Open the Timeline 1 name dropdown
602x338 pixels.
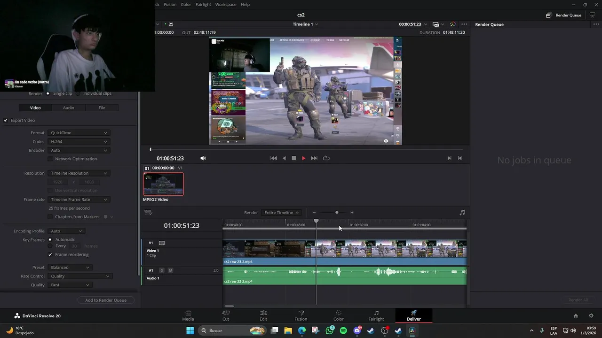pos(305,24)
